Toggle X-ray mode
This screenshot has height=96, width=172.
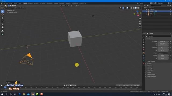pos(131,8)
